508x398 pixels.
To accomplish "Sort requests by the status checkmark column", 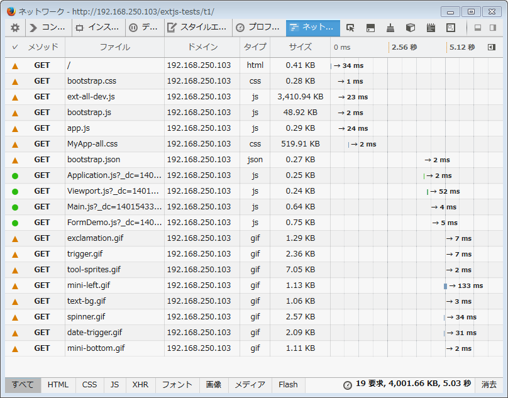I will click(15, 47).
